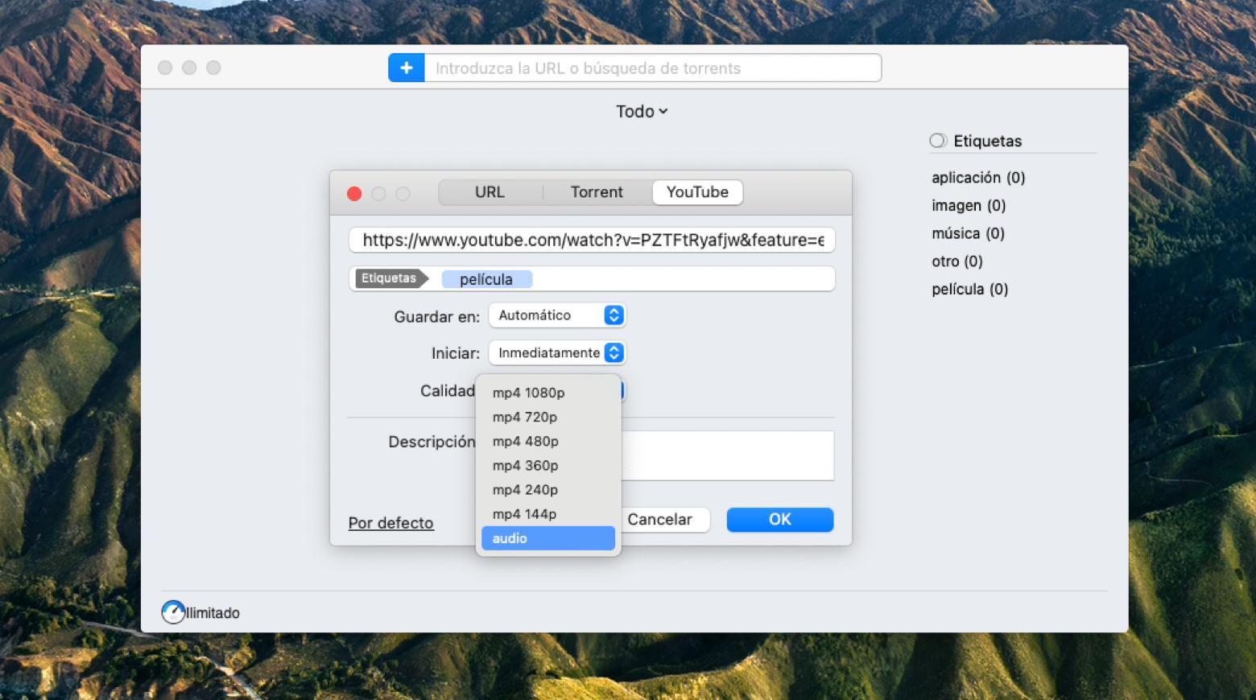Click the blue plus add-download icon
The image size is (1256, 700).
[x=407, y=68]
